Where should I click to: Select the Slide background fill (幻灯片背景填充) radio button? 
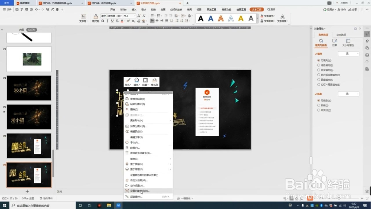319,84
